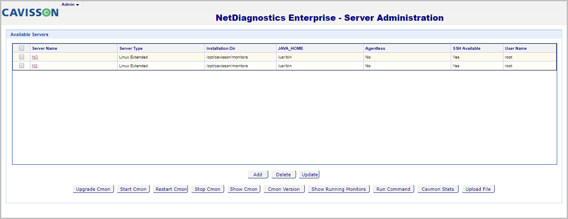The image size is (568, 219).
Task: Click Start Cmon button
Action: tap(133, 189)
